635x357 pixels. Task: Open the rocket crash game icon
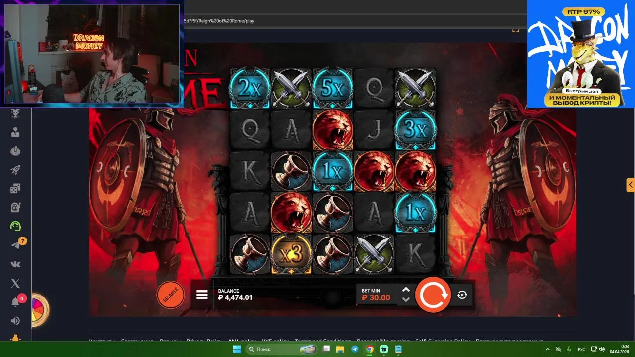coord(15,170)
